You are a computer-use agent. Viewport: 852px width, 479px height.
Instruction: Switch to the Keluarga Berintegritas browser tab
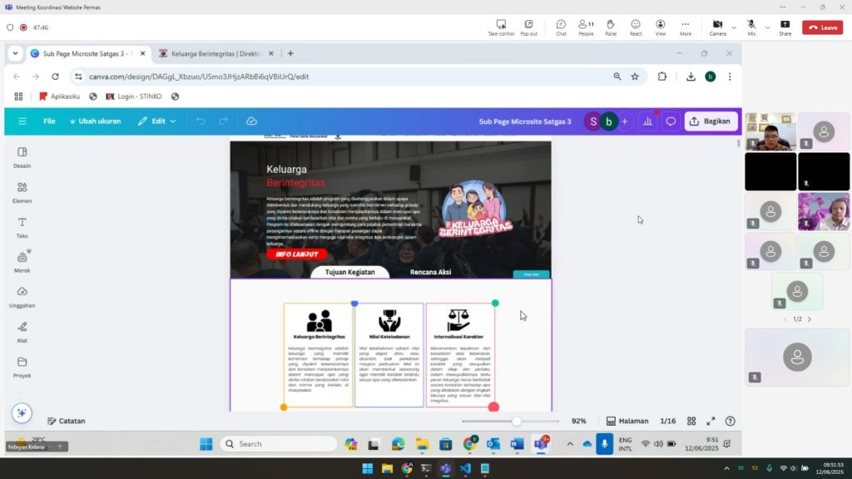click(215, 54)
